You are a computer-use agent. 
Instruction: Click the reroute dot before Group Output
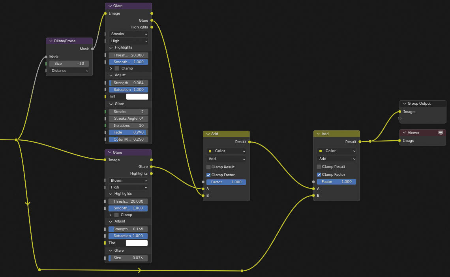click(370, 141)
